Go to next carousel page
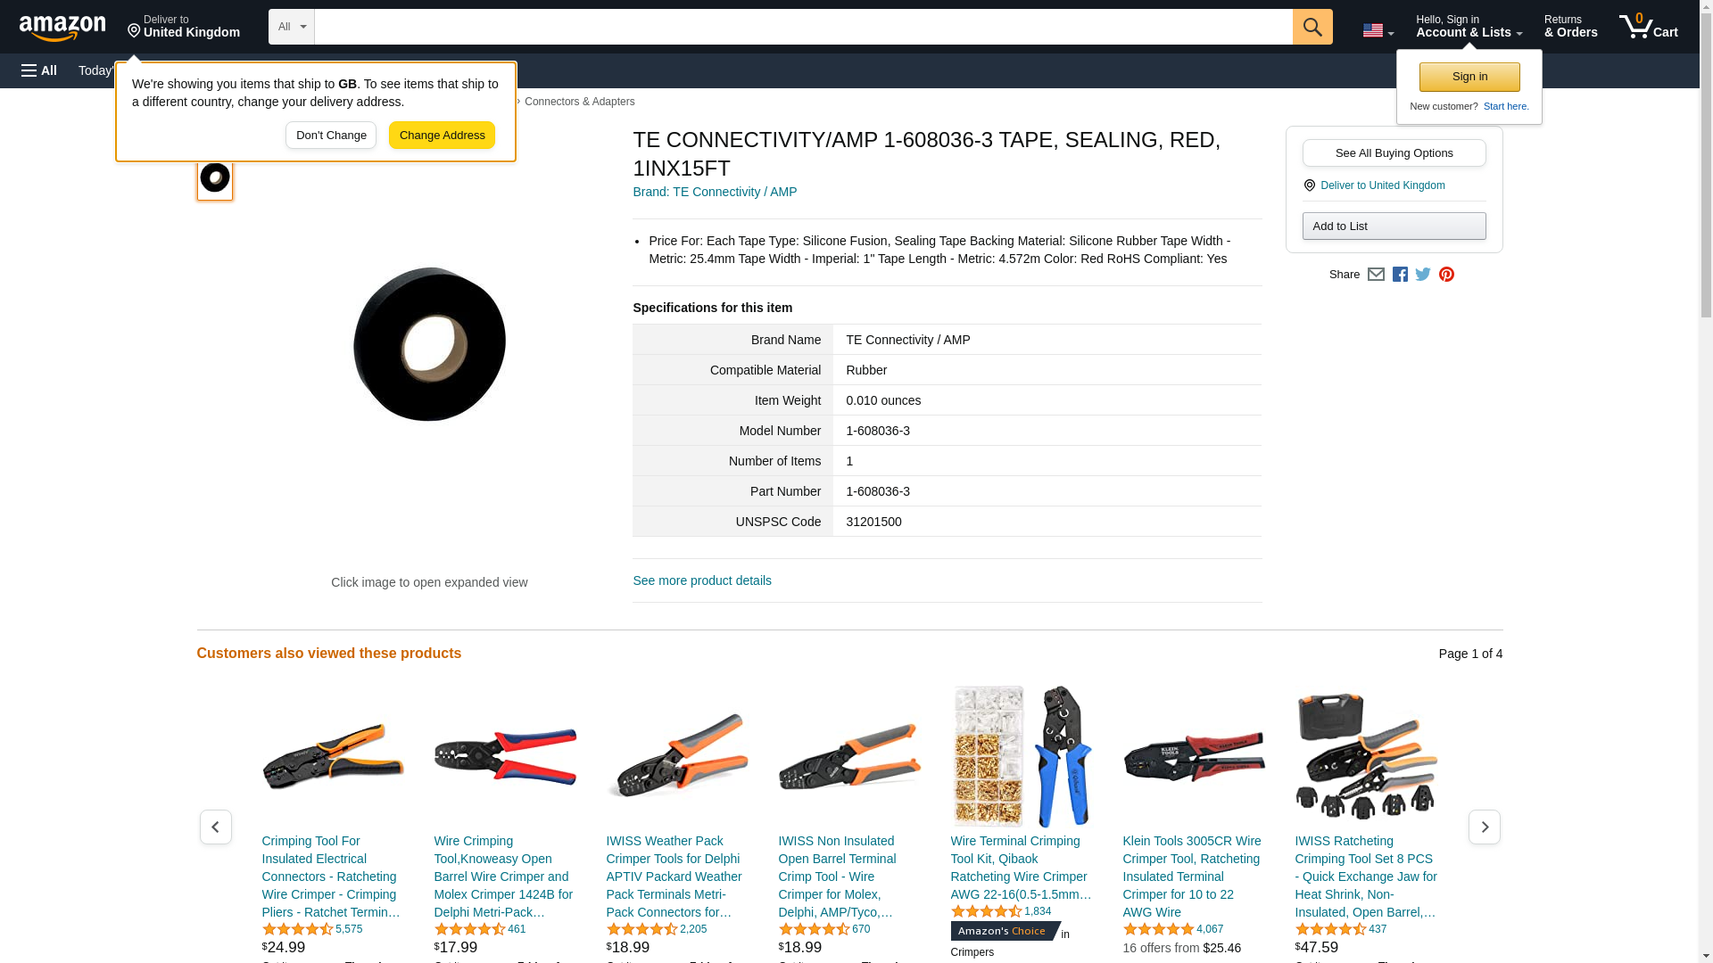Viewport: 1713px width, 963px height. click(1484, 827)
